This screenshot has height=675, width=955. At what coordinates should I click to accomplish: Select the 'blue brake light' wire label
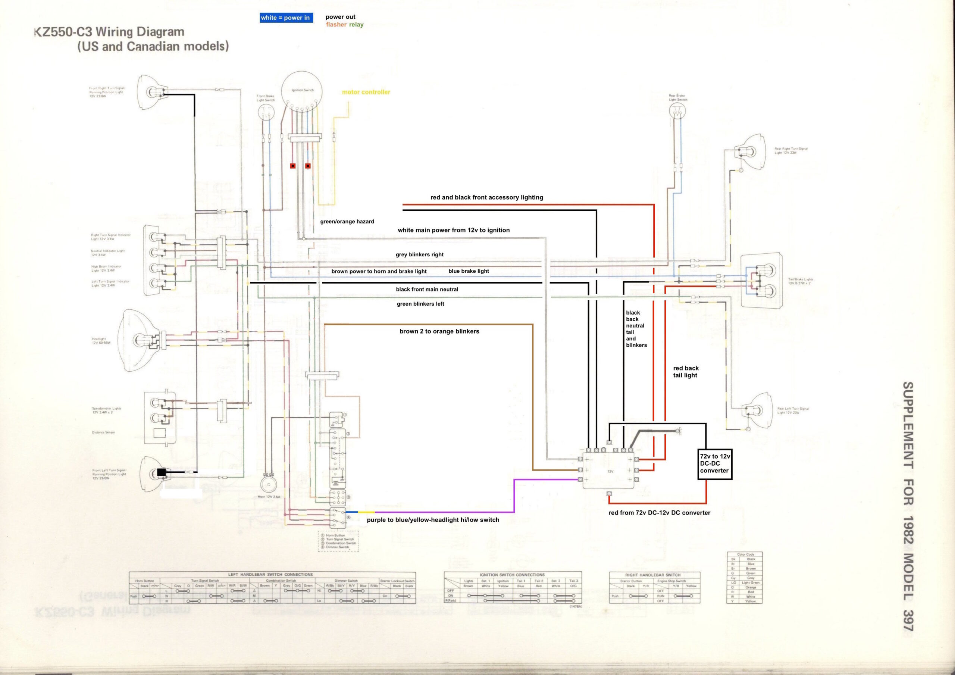(x=469, y=271)
